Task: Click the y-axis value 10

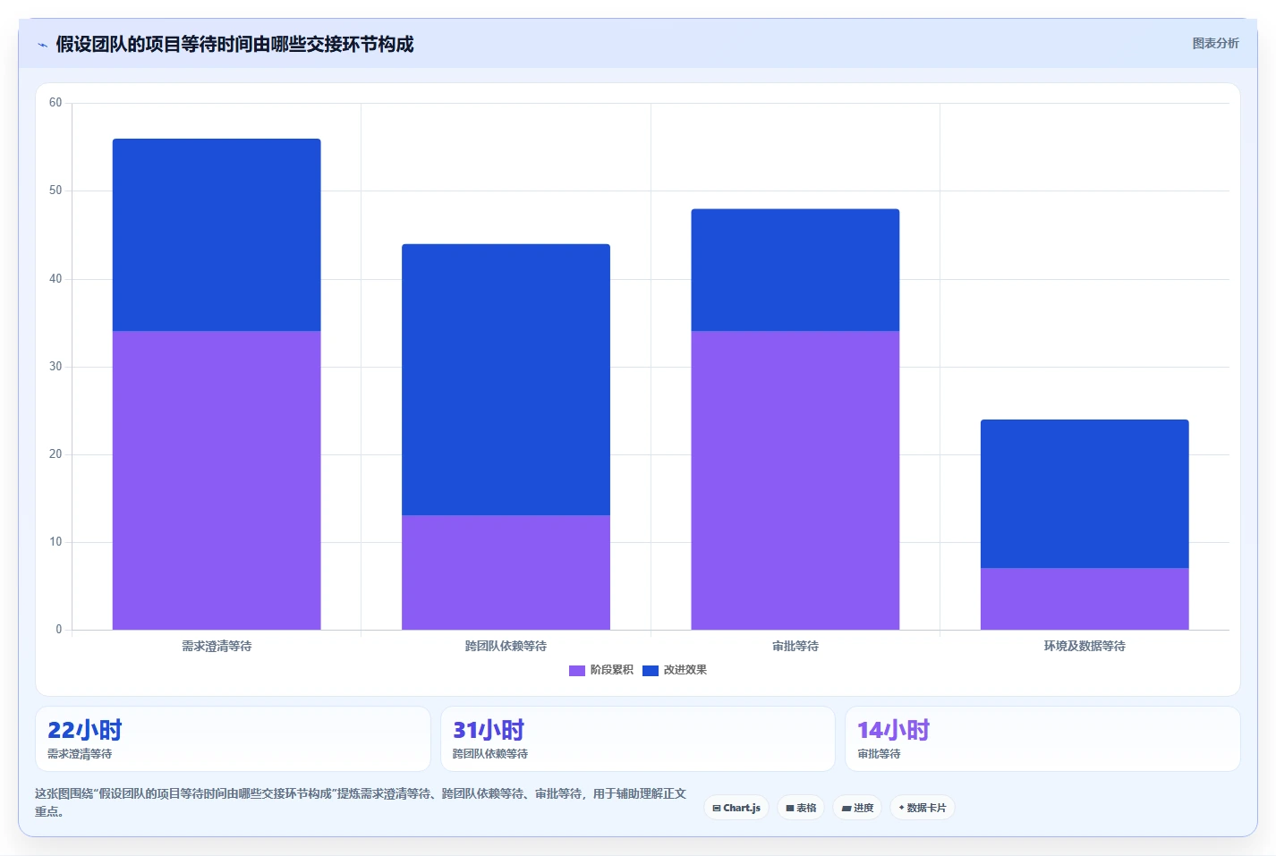Action: (55, 542)
